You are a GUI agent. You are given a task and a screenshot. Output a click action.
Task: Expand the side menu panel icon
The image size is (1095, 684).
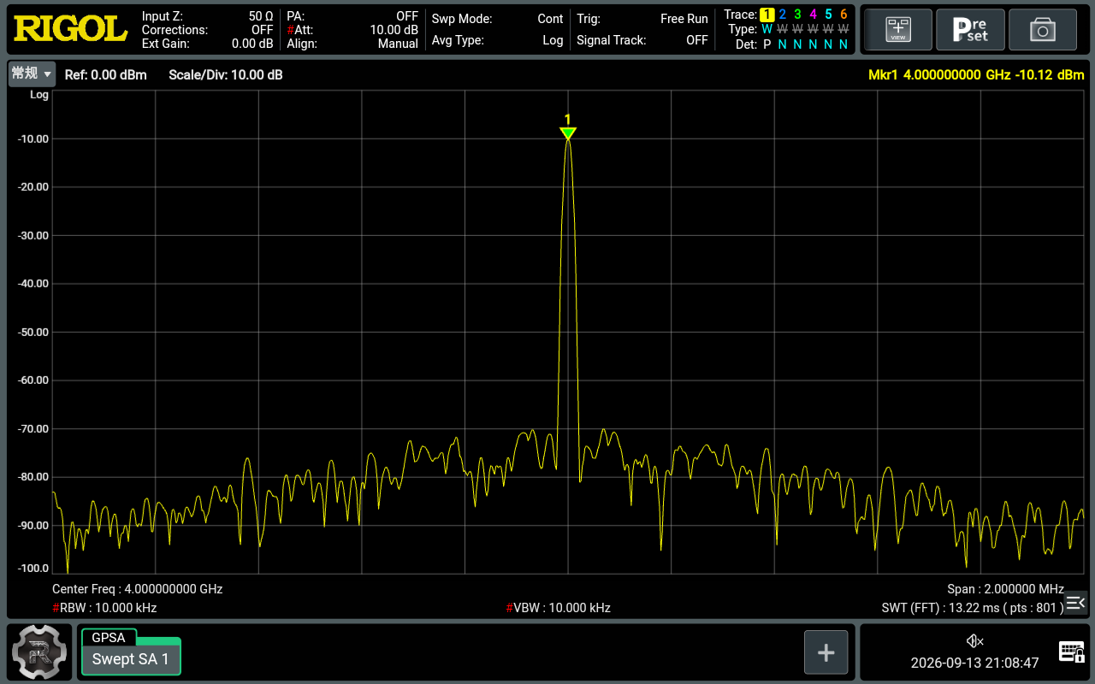tap(1075, 603)
